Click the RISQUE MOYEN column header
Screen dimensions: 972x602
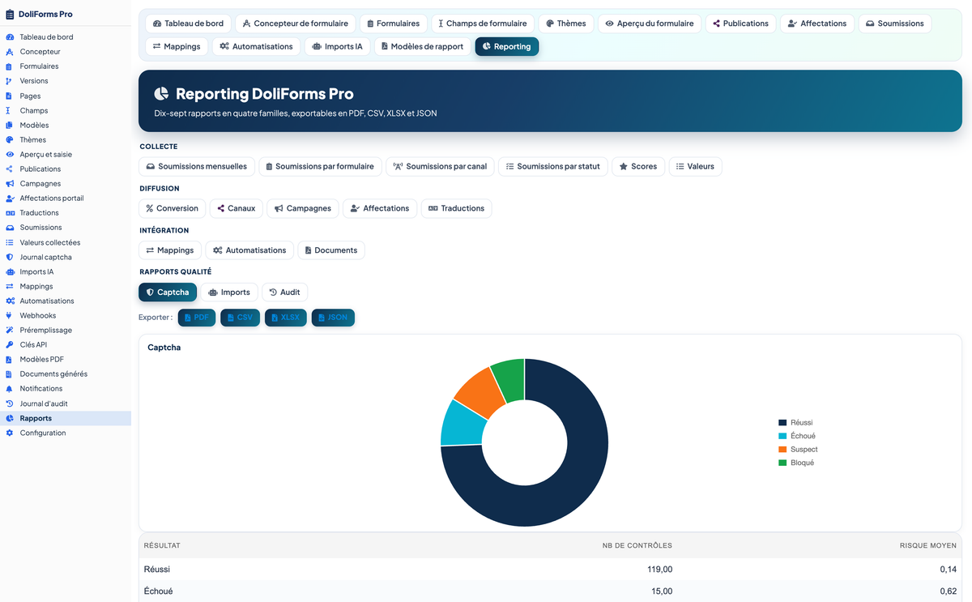[928, 545]
